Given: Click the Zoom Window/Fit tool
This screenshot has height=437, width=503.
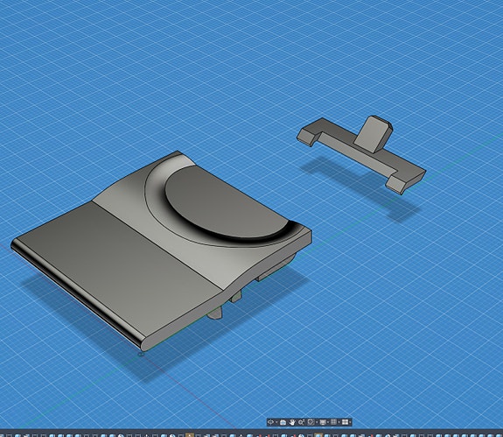Looking at the screenshot, I should pyautogui.click(x=311, y=422).
